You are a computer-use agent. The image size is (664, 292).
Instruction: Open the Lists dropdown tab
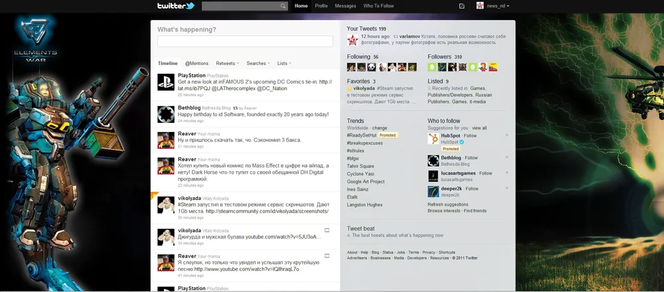coord(284,63)
